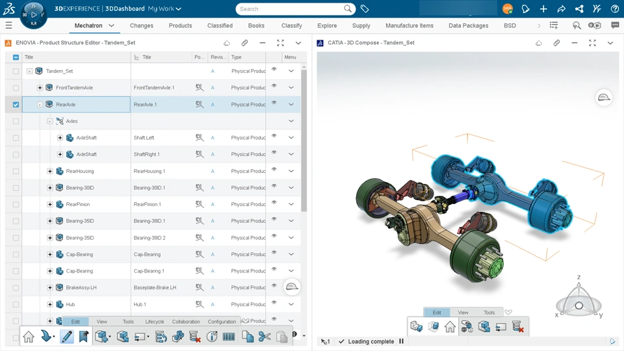Expand the FrontTandemAxle tree node
The image size is (624, 351).
click(x=40, y=88)
